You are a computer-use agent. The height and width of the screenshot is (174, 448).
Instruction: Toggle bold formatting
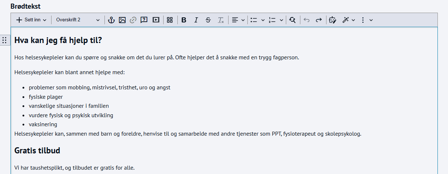(184, 20)
